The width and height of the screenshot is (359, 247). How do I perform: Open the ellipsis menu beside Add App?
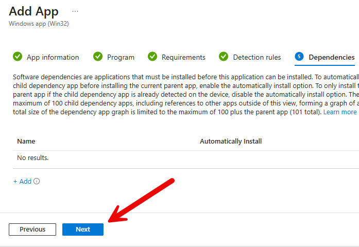coord(75,11)
